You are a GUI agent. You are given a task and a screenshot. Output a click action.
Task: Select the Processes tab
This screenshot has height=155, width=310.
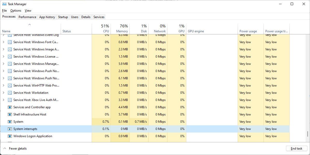[x=9, y=17]
